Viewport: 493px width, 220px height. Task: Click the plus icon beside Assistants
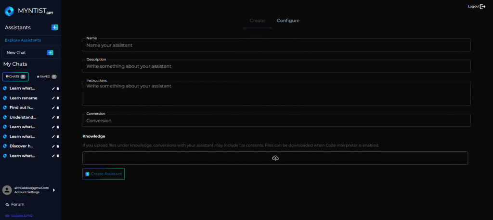point(54,27)
